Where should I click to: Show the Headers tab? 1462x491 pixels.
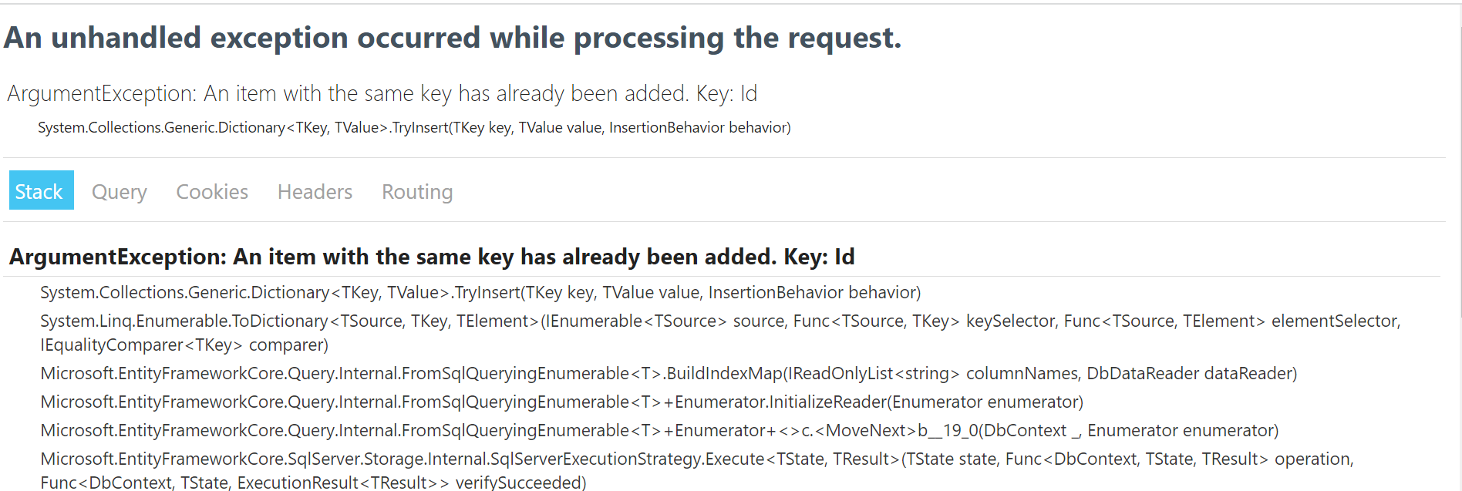tap(315, 192)
